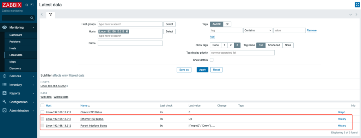Click the Administration gear icon
This screenshot has height=138, width=361.
coord(5,110)
